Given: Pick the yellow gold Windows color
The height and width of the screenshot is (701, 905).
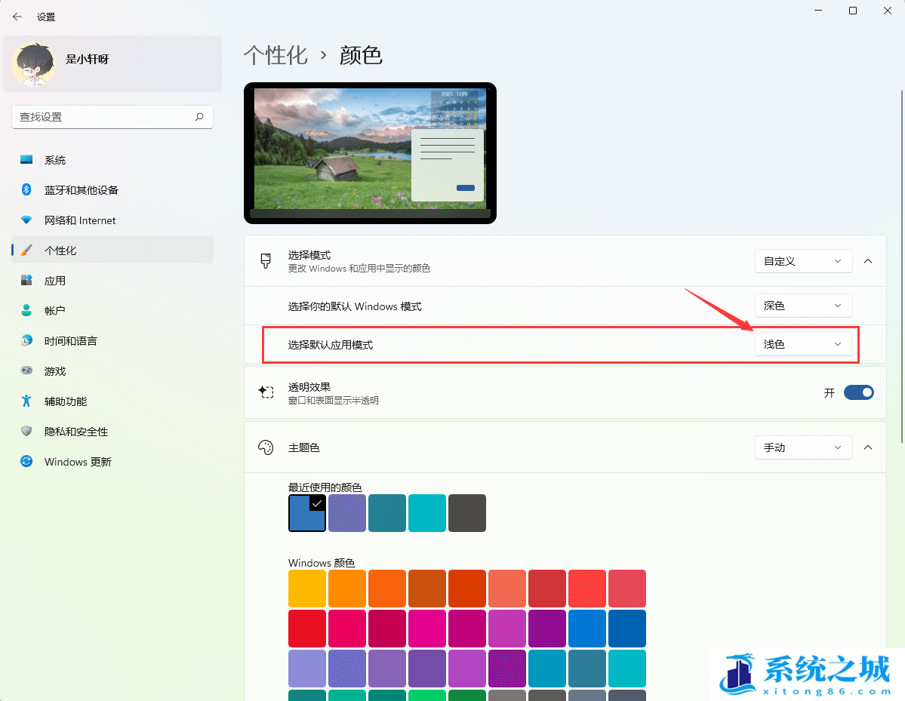Looking at the screenshot, I should click(307, 589).
